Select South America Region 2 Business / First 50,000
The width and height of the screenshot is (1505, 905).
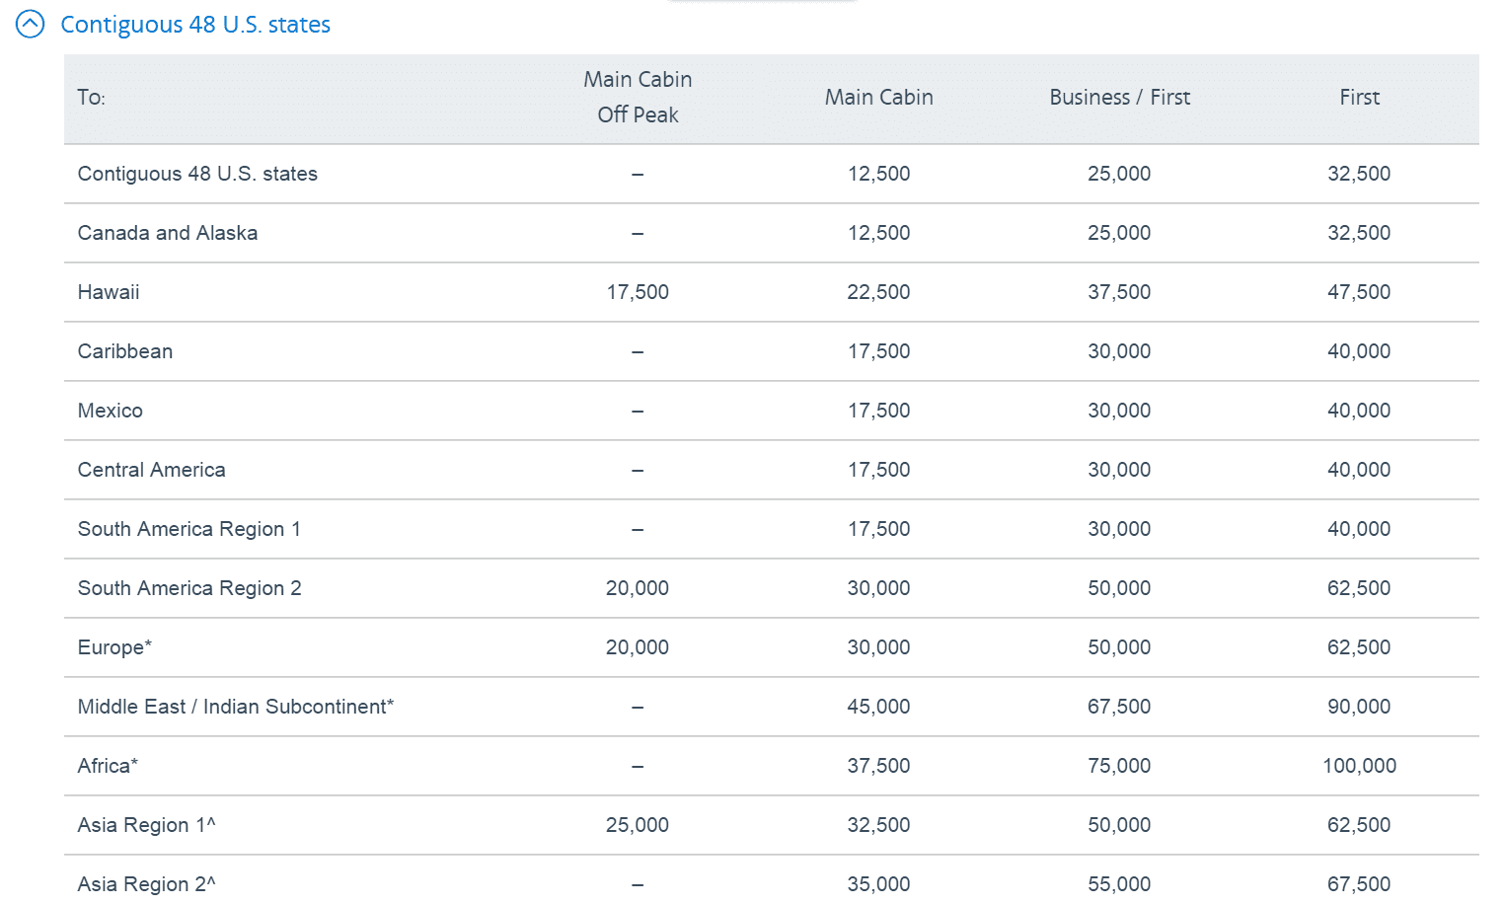pos(1119,588)
